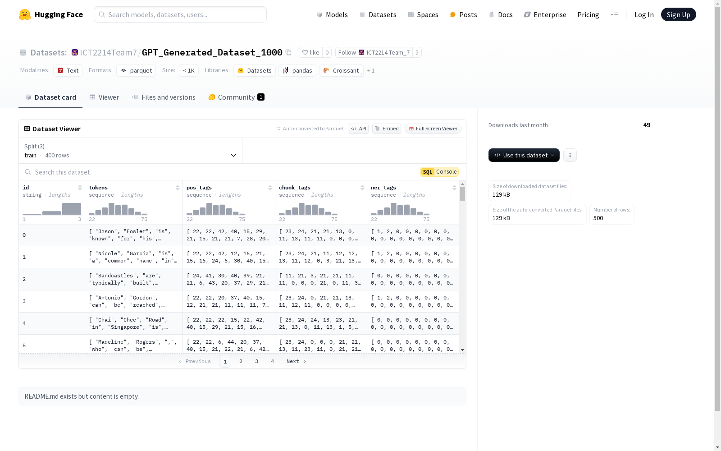721x451 pixels.
Task: Click the Datasets breadcrumb icon
Action: tap(23, 53)
